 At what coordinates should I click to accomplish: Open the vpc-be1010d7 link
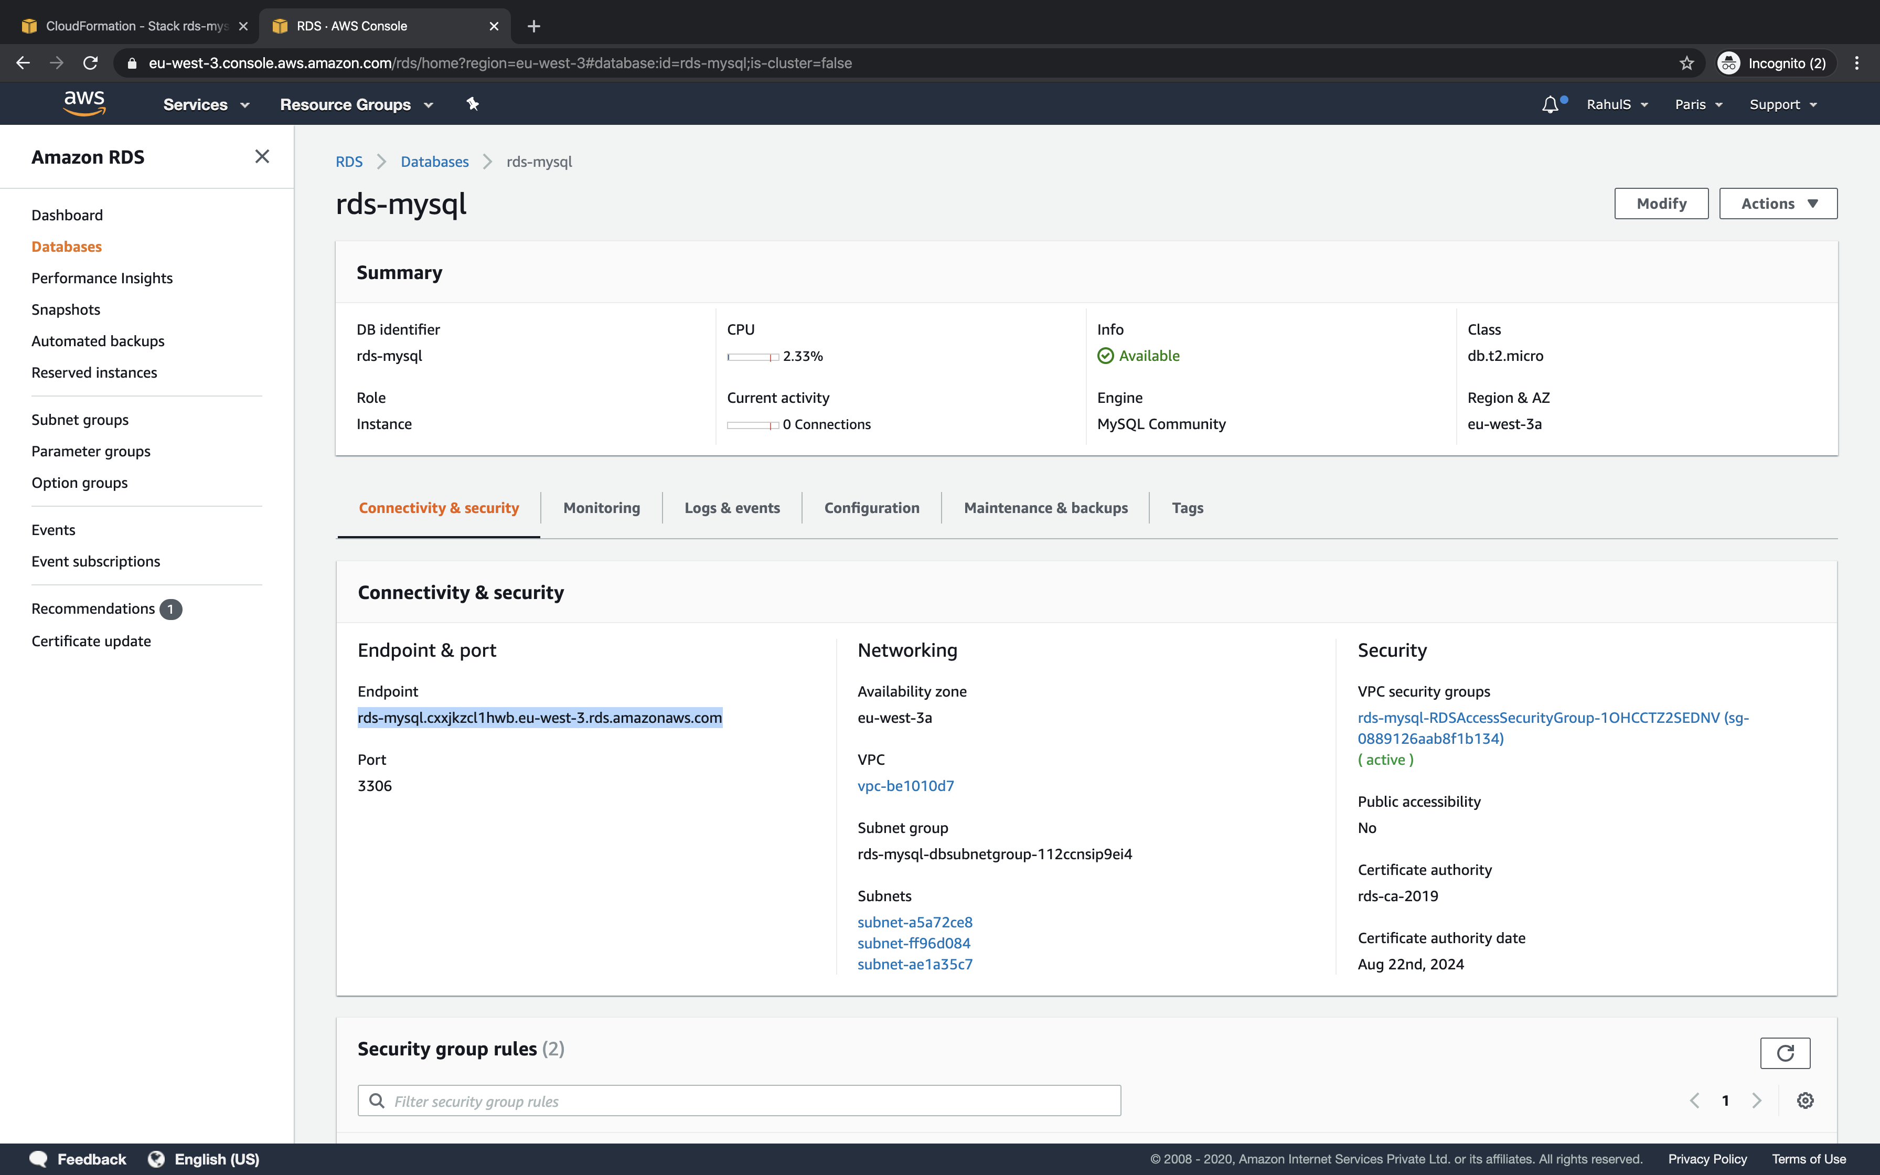[x=905, y=786]
